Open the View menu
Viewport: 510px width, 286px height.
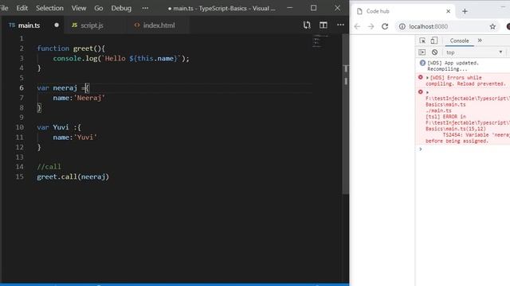79,8
